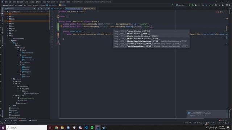
Task: Open the TODO tool window tab
Action: 14,121
